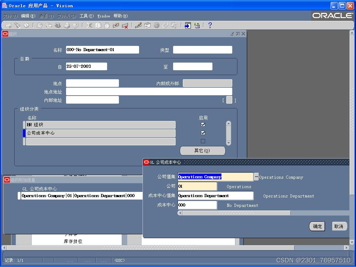Enable the empty third 启用 checkbox
This screenshot has width=356, height=267.
pyautogui.click(x=203, y=141)
